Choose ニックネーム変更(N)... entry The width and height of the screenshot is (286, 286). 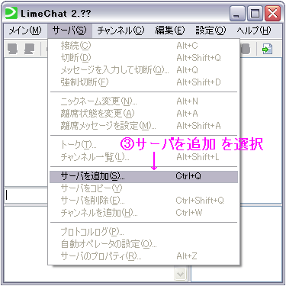pos(143,101)
